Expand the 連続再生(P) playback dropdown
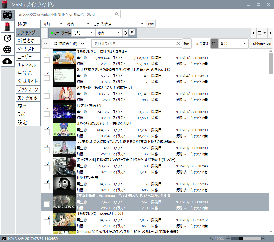Image resolution: width=274 pixels, height=242 pixels. (83, 44)
